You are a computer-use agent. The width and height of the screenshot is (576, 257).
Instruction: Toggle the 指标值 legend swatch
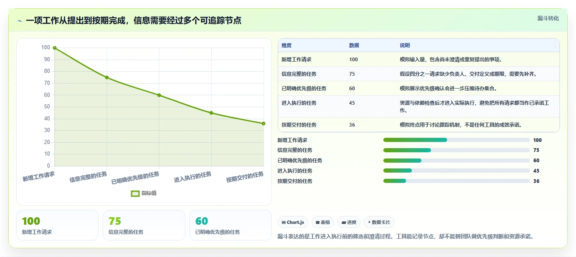click(x=135, y=193)
